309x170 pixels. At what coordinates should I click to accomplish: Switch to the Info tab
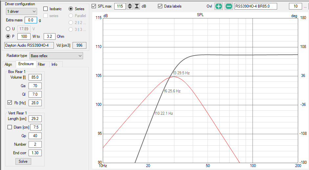55,64
